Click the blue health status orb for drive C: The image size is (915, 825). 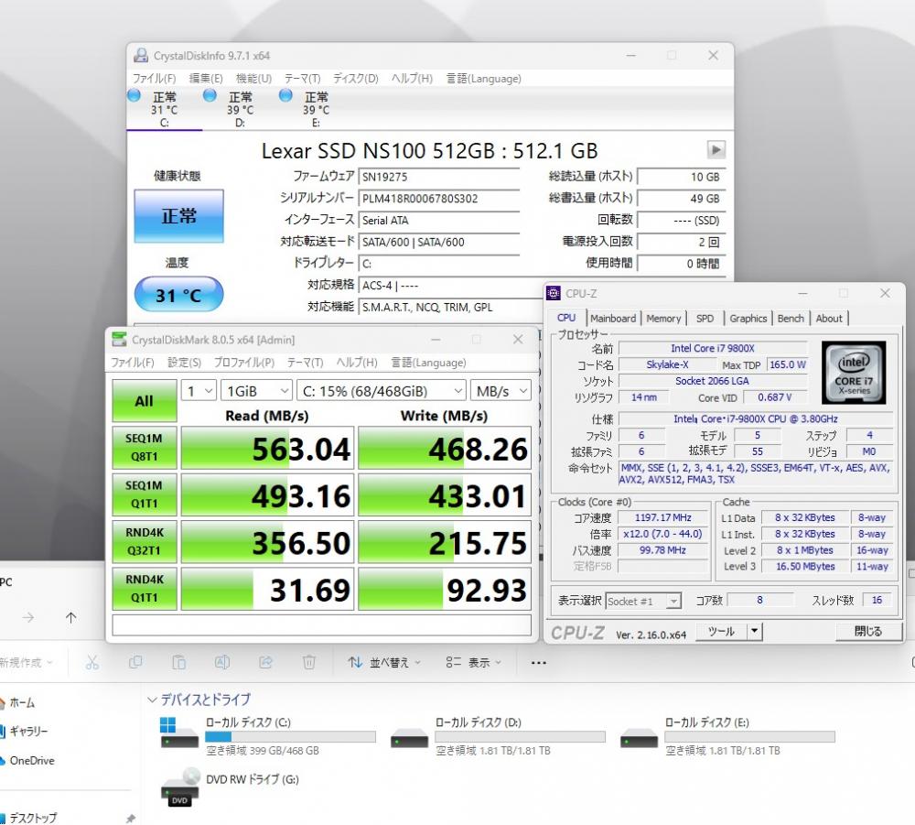(134, 95)
